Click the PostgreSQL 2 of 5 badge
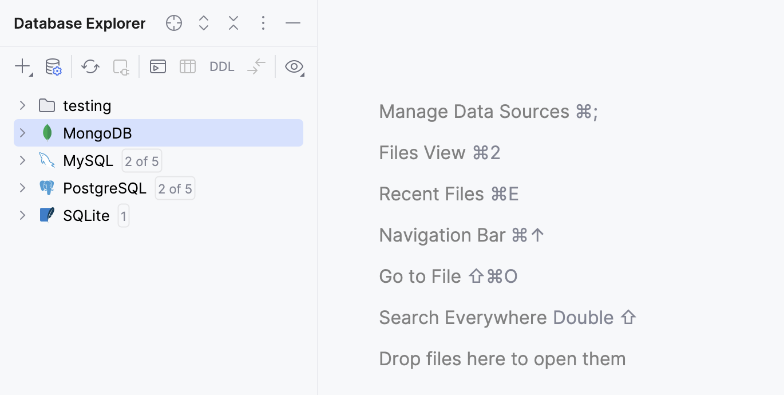 click(175, 188)
